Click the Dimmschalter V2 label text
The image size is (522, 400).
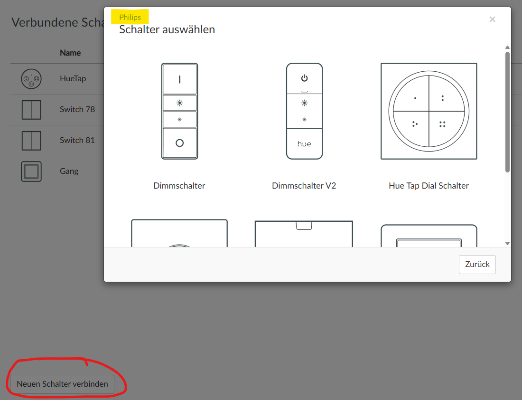[x=304, y=186]
